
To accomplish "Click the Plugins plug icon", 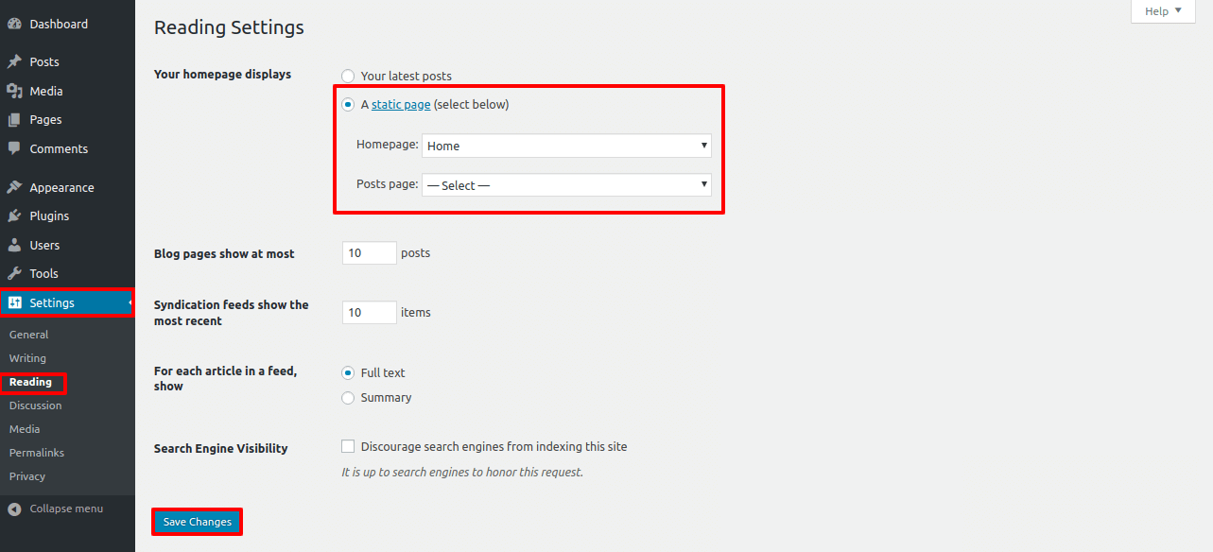I will [14, 216].
